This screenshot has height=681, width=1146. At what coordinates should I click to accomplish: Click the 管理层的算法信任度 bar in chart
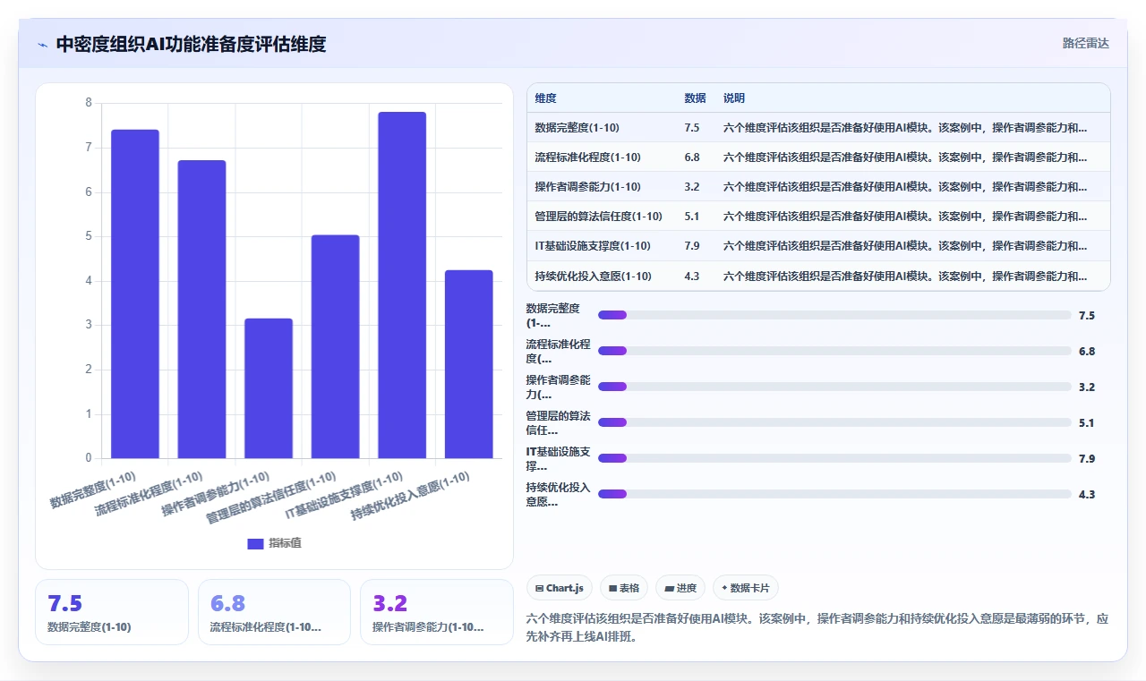pyautogui.click(x=336, y=347)
